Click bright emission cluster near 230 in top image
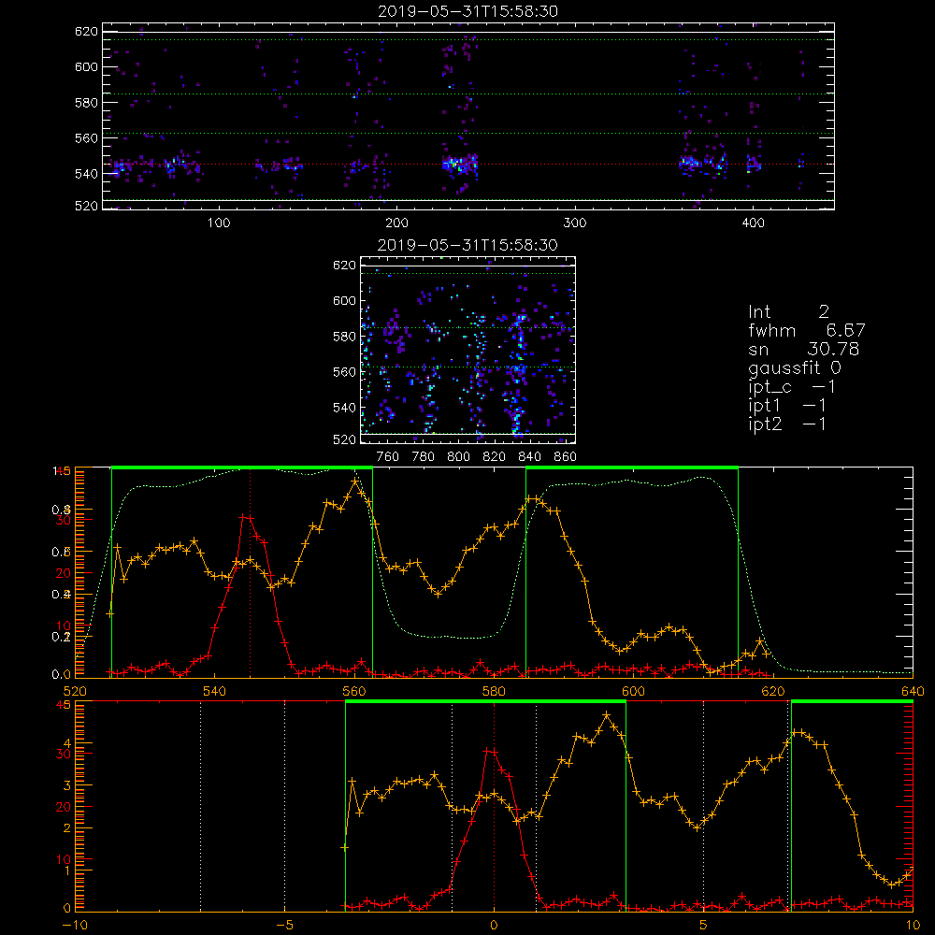Viewport: 935px width, 935px height. click(459, 164)
